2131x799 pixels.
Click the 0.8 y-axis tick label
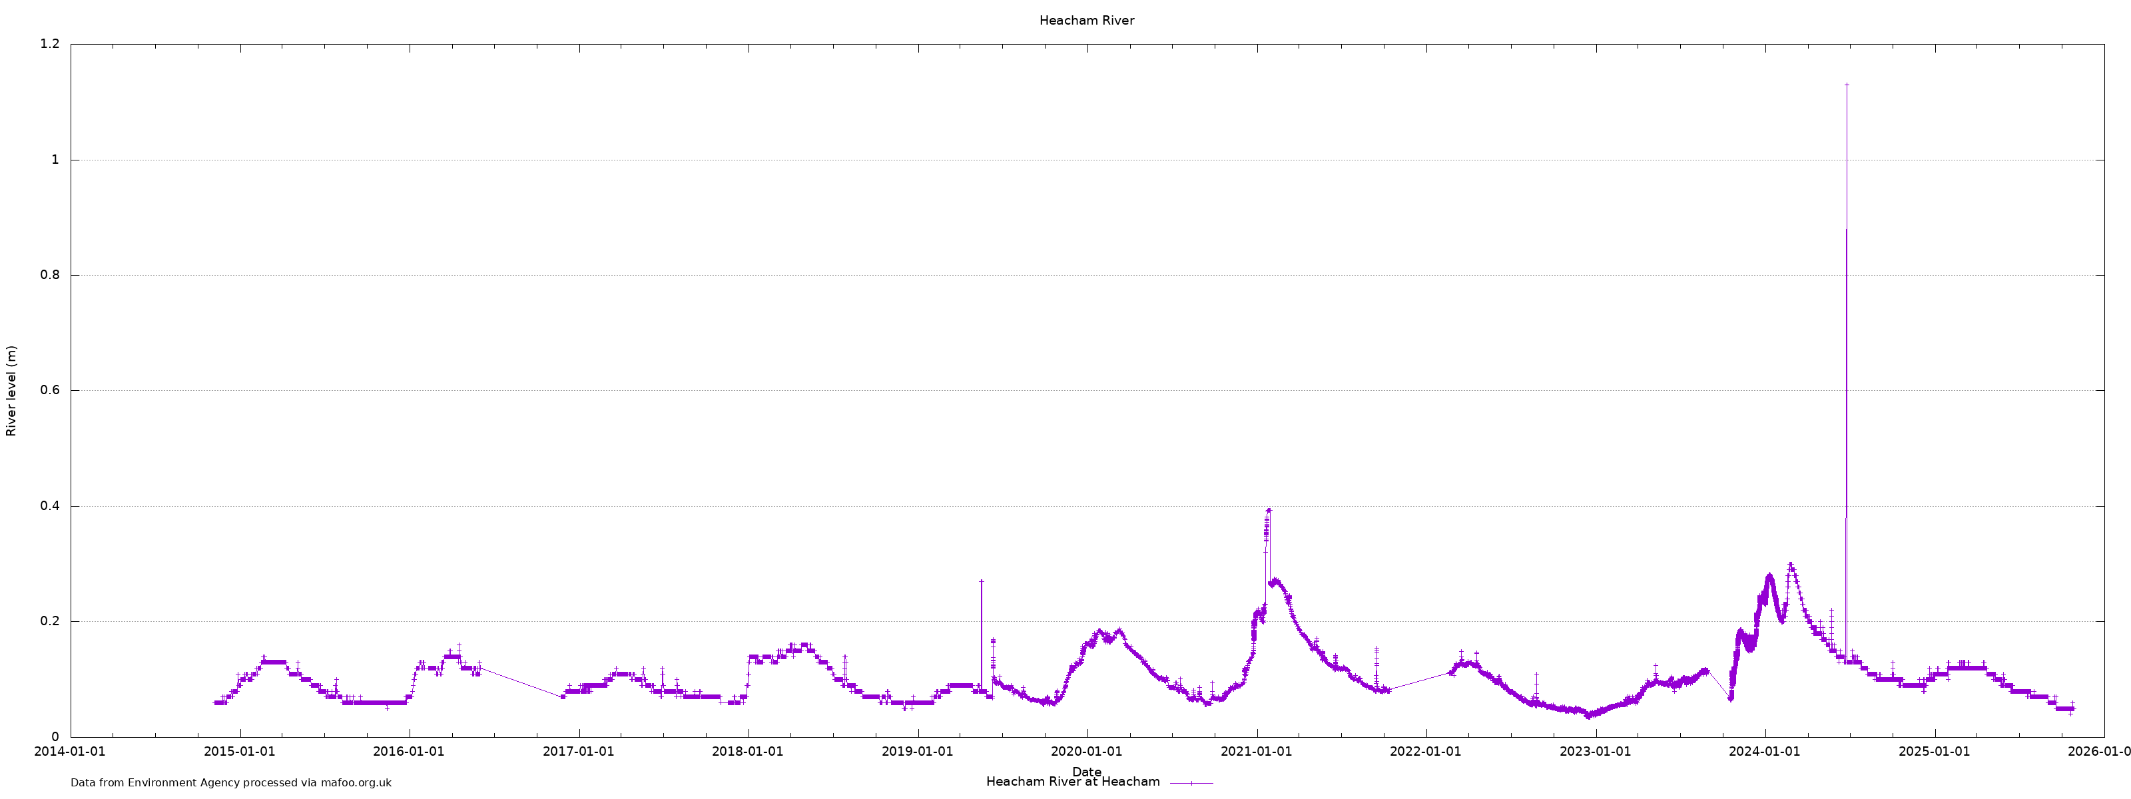(50, 276)
